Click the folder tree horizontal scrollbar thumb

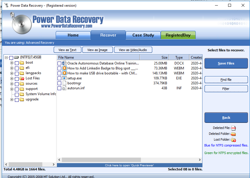[x=25, y=164]
